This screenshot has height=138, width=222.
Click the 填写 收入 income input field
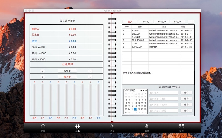click(x=163, y=93)
